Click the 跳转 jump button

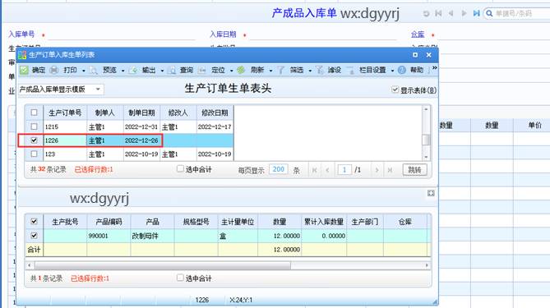pyautogui.click(x=414, y=170)
